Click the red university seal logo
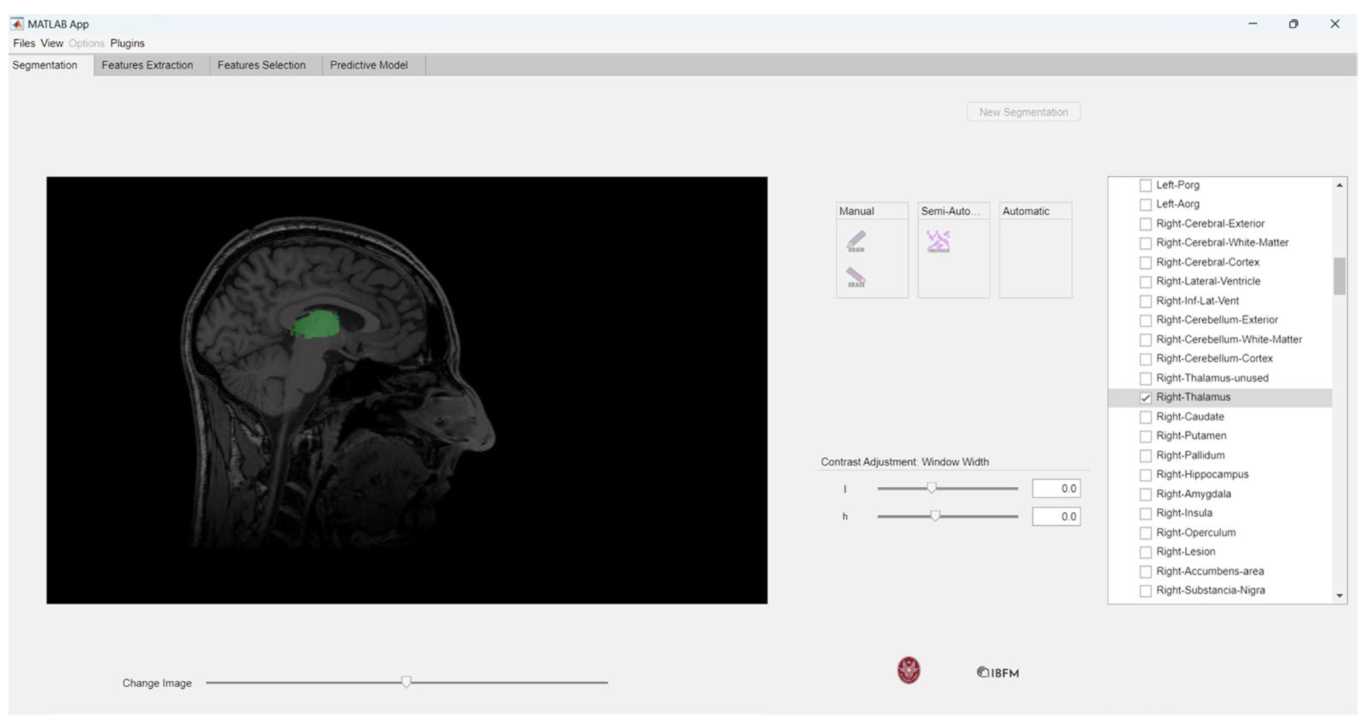1365x726 pixels. pyautogui.click(x=908, y=670)
